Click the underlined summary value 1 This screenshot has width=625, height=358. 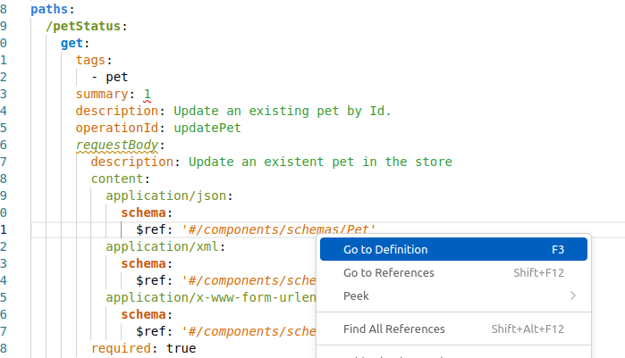tap(148, 94)
